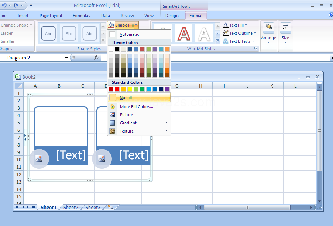Jump to first sheet with navigation arrow
Viewport: 333px width, 226px height.
(x=17, y=207)
